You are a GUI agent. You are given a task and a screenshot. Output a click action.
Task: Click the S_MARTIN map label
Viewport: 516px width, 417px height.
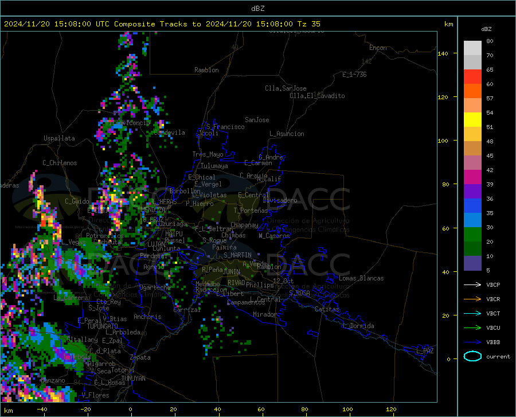pyautogui.click(x=237, y=255)
